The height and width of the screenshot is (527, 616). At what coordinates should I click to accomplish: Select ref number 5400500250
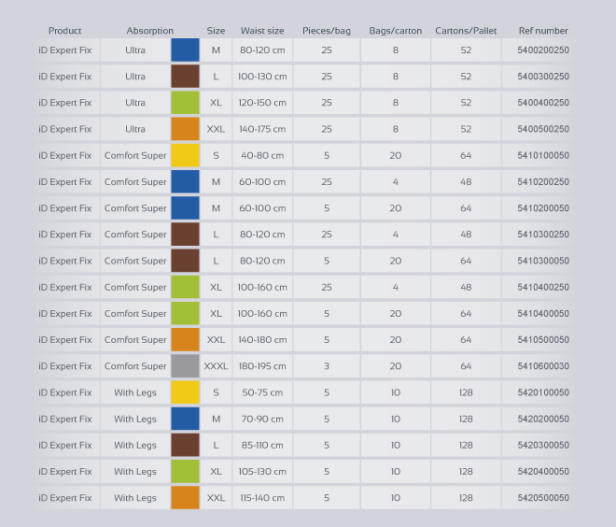coord(543,129)
